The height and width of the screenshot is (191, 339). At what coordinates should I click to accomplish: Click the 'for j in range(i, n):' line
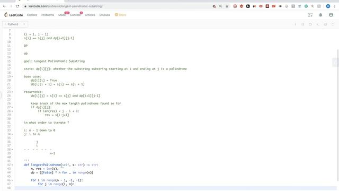[x=56, y=184]
